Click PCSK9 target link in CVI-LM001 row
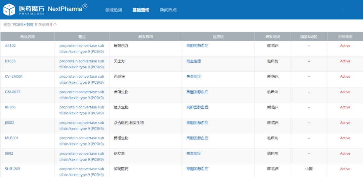Image resolution: width=363 pixels, height=177 pixels. tap(82, 79)
